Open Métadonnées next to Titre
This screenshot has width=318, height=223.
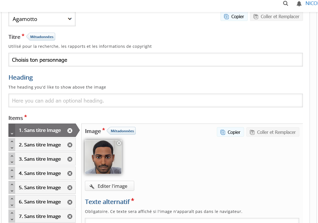pos(41,37)
